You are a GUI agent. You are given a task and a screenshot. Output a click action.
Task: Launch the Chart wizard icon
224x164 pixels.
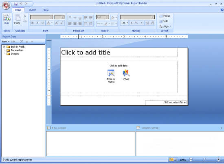point(126,73)
